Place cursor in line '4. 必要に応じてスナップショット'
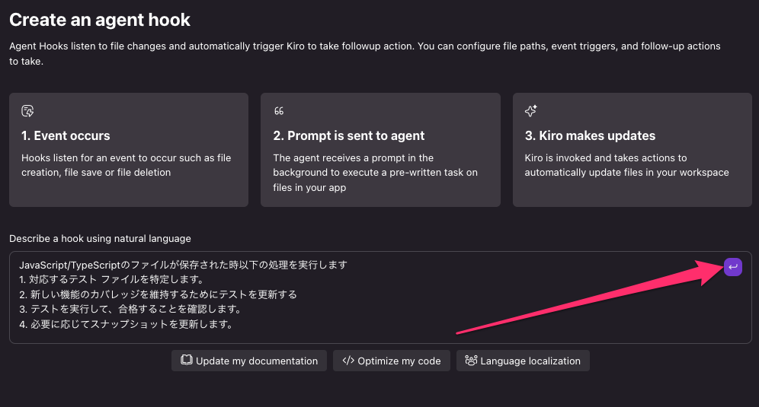The width and height of the screenshot is (759, 407). [126, 324]
